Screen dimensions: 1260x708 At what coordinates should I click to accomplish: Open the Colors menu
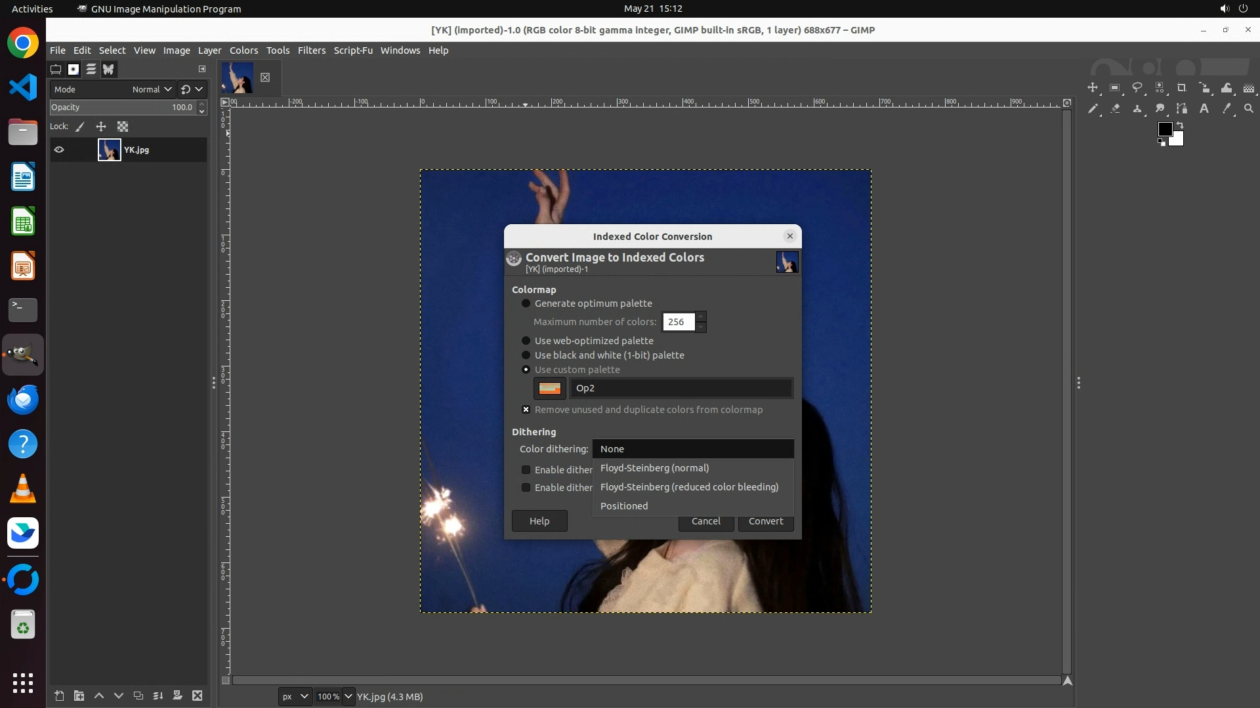[243, 50]
